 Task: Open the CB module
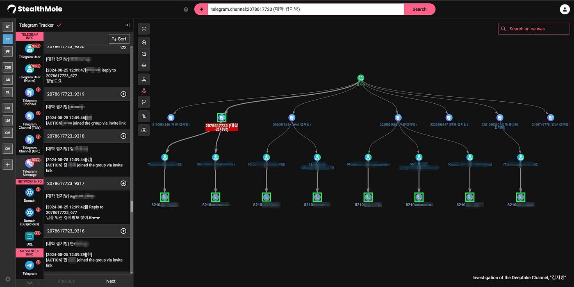tap(8, 80)
